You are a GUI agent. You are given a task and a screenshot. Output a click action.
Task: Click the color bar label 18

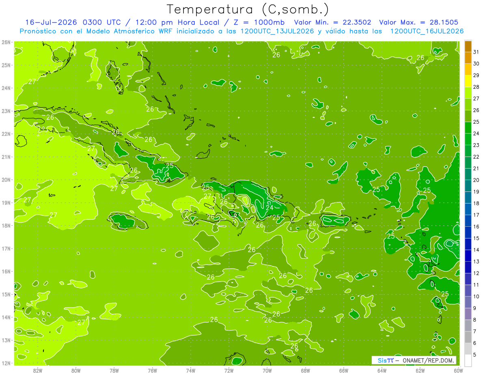coord(476,203)
